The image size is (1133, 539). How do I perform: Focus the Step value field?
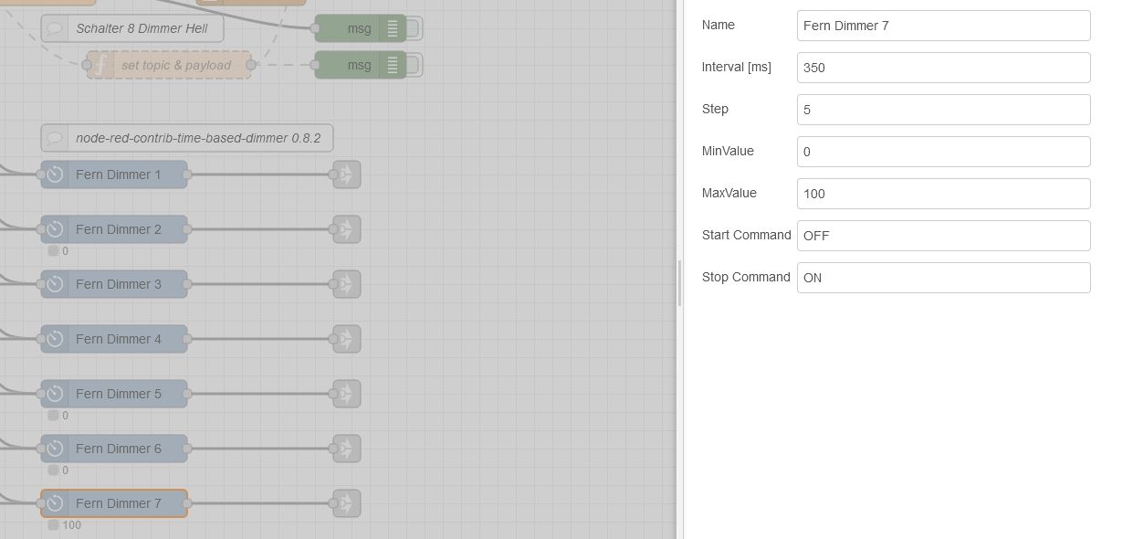[x=943, y=110]
